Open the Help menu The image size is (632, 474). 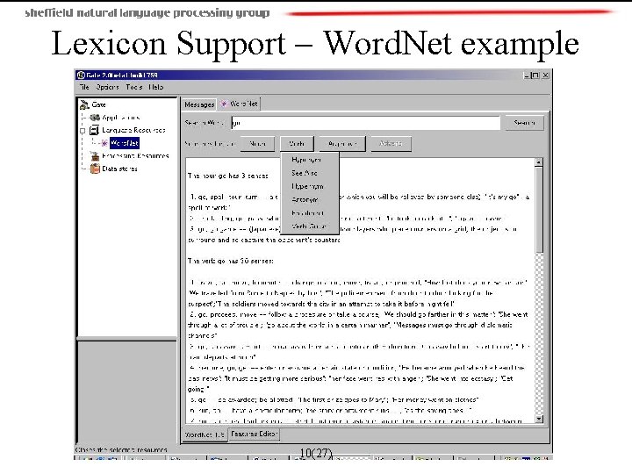pyautogui.click(x=156, y=87)
